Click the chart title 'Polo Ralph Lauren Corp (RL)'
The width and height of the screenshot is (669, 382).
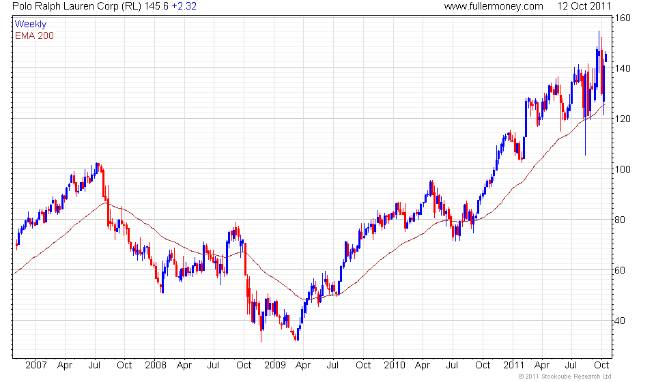click(x=76, y=6)
